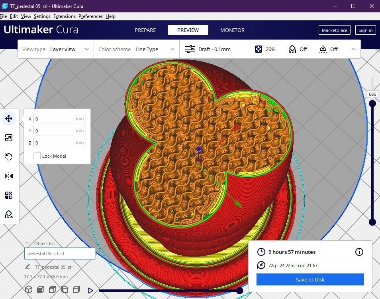Switch to right side view icon

(76, 289)
